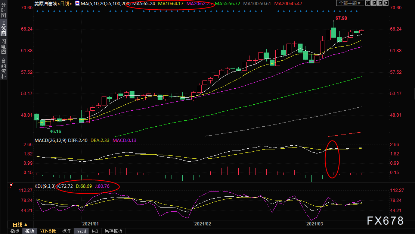Click the MA indicator chart icon
This screenshot has height=234, width=415.
point(77,3)
